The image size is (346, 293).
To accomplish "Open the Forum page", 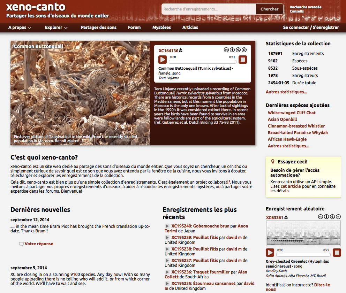I will pos(134,28).
